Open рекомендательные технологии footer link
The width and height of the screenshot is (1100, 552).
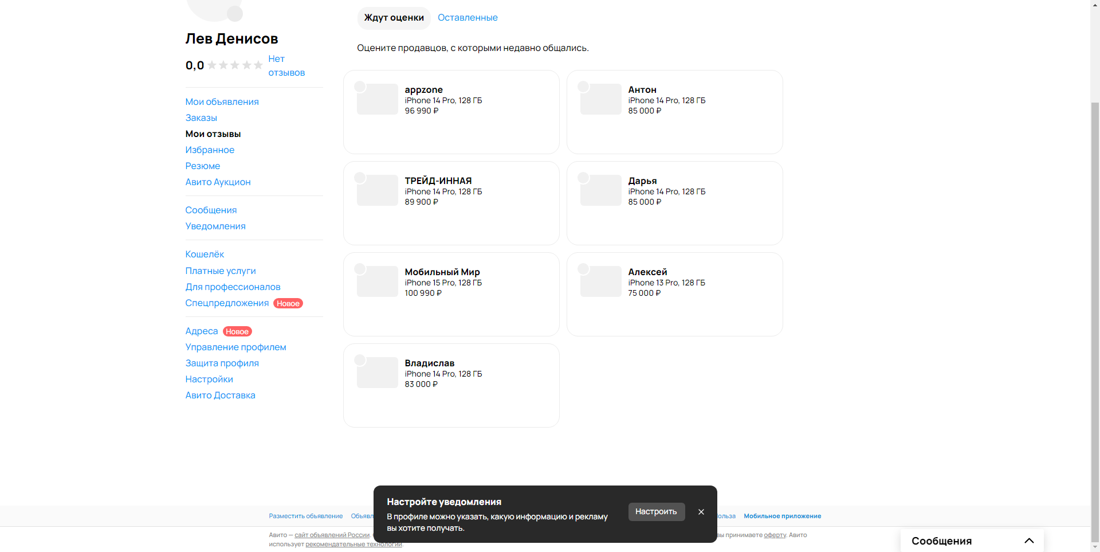(x=353, y=544)
